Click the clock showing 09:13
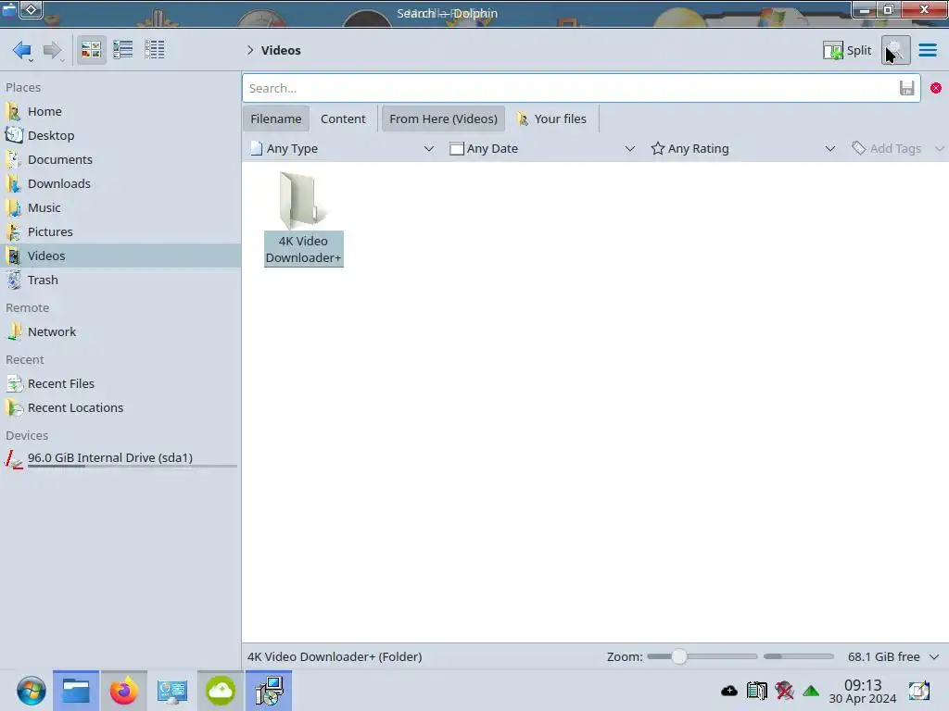This screenshot has width=949, height=711. click(863, 691)
